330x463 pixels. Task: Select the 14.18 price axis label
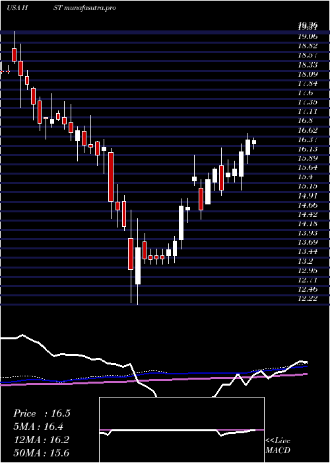click(308, 224)
